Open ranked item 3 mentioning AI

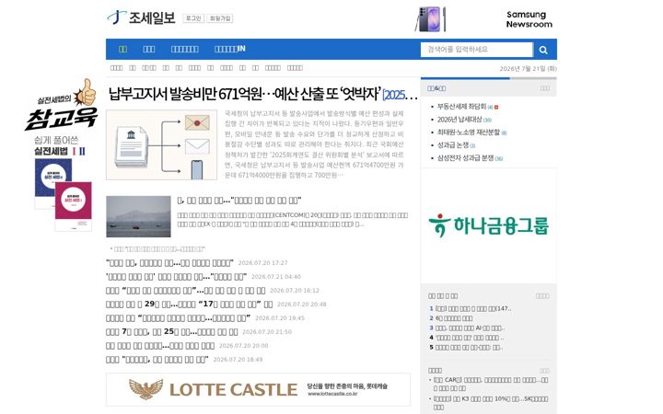470,328
